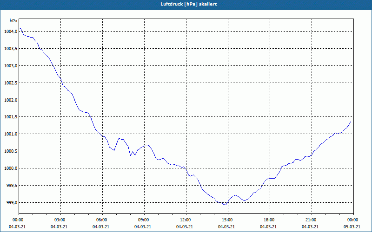Pick the 1001,5 y-axis label

point(11,117)
